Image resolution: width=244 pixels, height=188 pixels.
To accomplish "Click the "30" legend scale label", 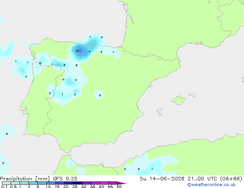I will click(84, 186).
